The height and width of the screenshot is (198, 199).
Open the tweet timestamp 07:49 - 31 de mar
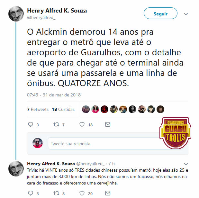click(x=54, y=95)
